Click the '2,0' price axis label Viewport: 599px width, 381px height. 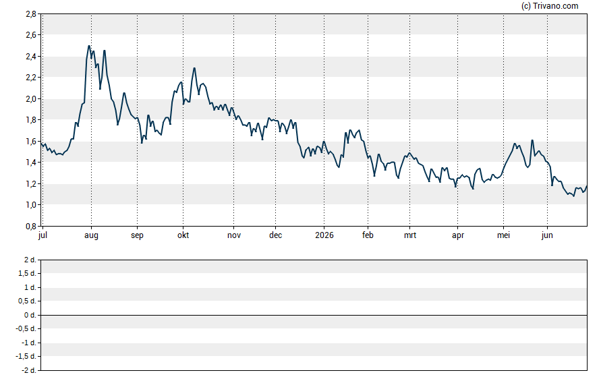pos(31,99)
